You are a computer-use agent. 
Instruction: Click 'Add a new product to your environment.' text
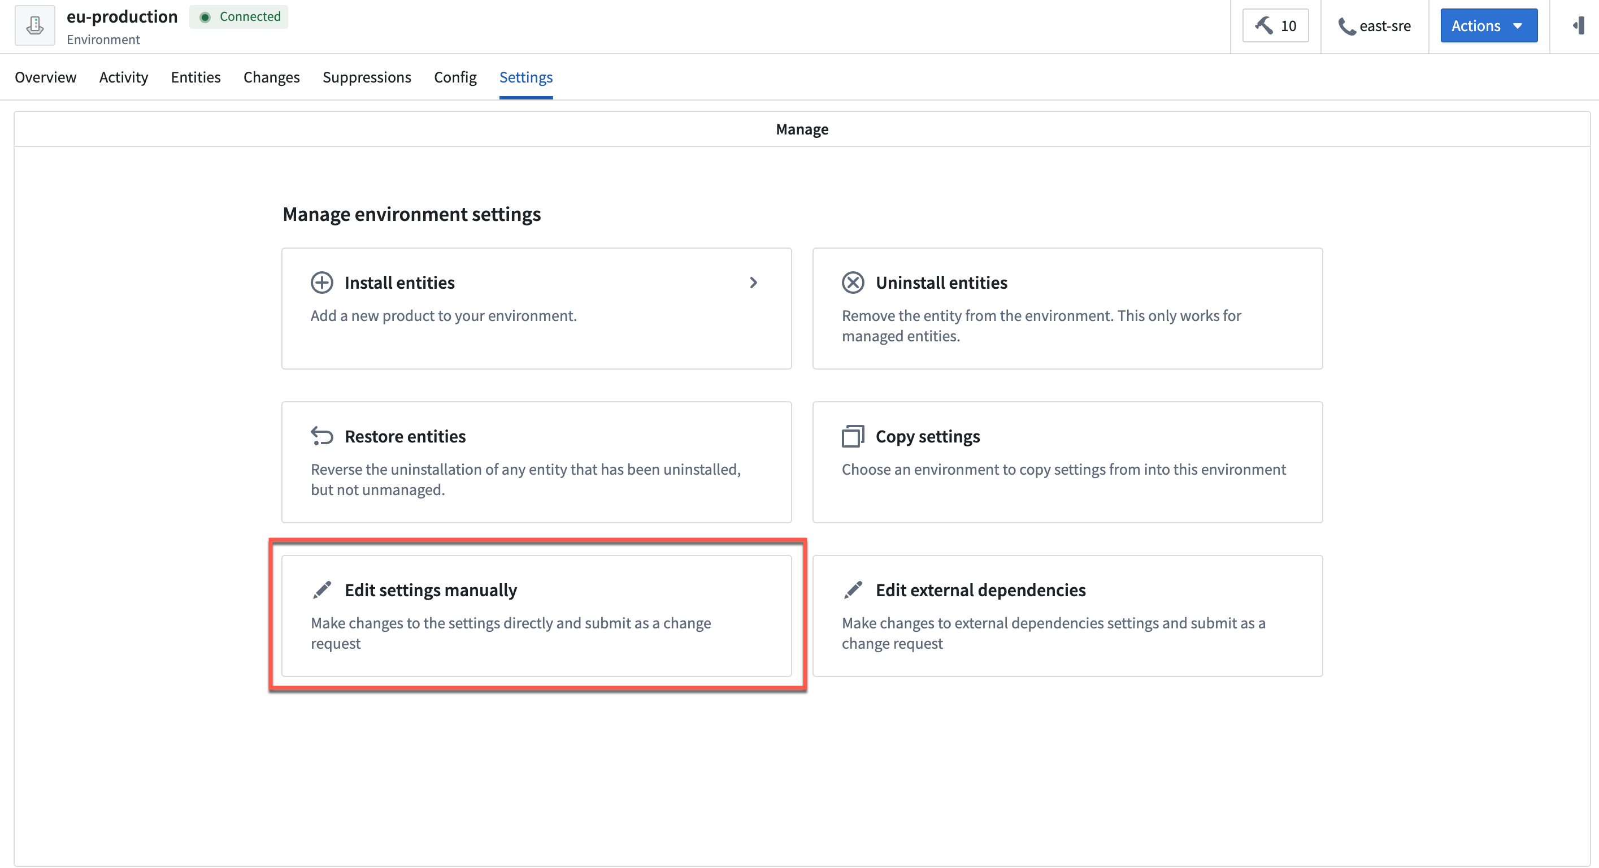(x=444, y=315)
